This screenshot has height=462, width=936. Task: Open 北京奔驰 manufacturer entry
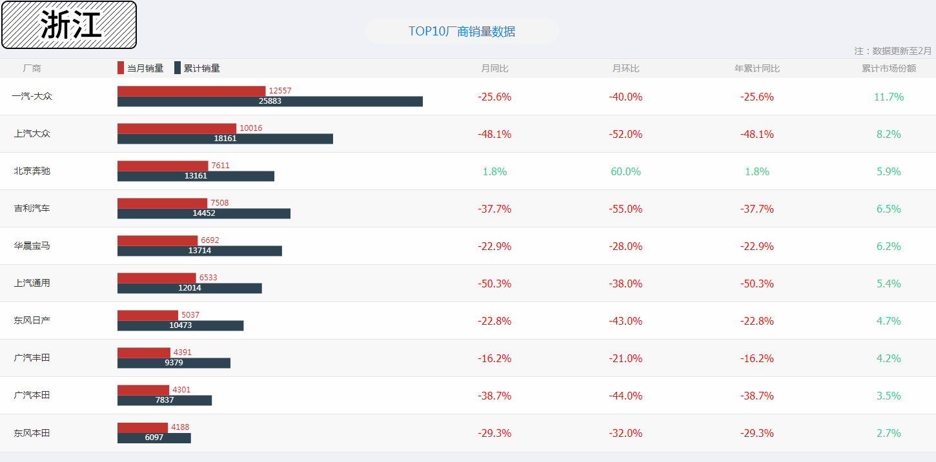[32, 171]
